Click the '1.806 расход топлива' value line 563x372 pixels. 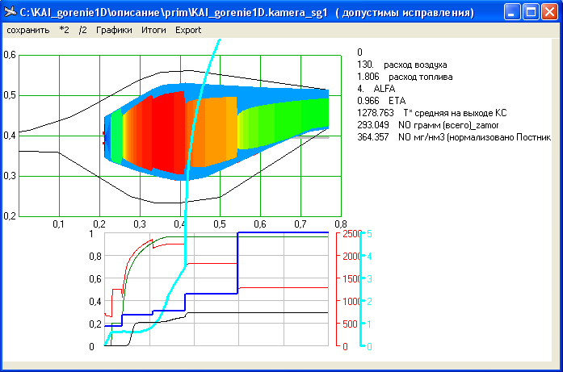pos(405,77)
